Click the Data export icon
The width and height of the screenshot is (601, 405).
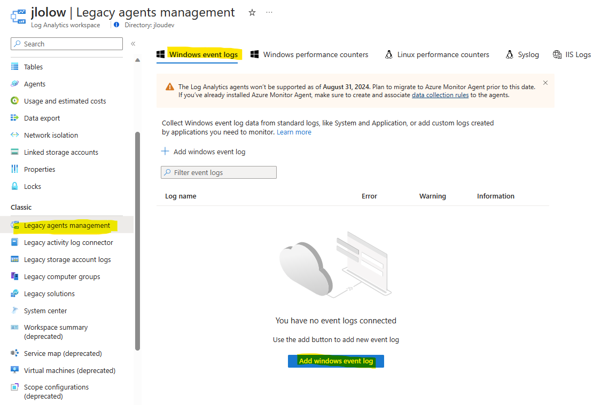tap(14, 117)
